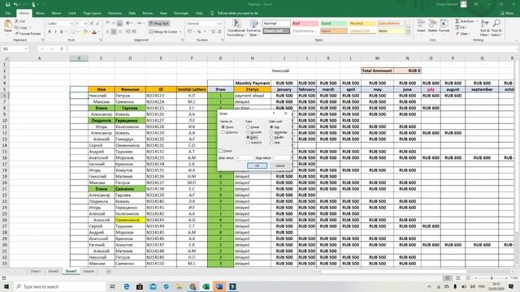The image size is (520, 292).
Task: Enable the Trend checkbox
Action: coord(221,151)
